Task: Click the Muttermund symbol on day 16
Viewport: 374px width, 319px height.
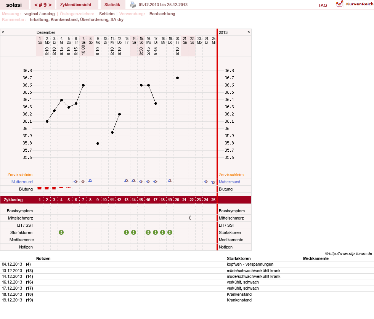Action: [x=148, y=182]
